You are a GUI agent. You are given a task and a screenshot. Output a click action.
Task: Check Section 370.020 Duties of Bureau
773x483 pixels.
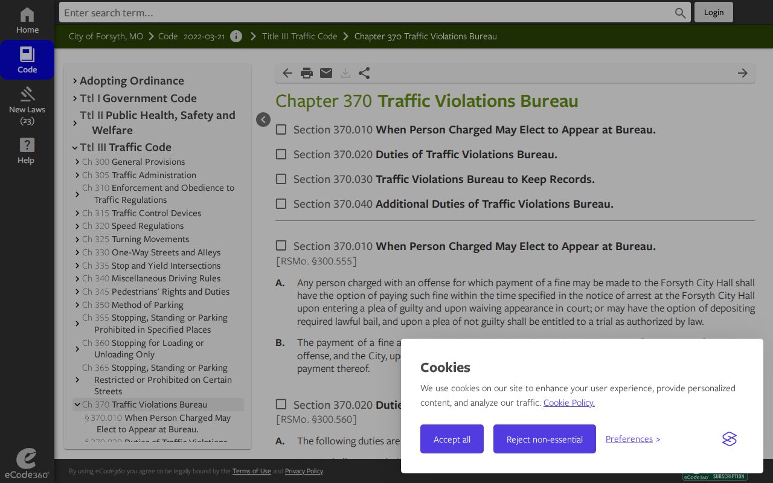281,154
